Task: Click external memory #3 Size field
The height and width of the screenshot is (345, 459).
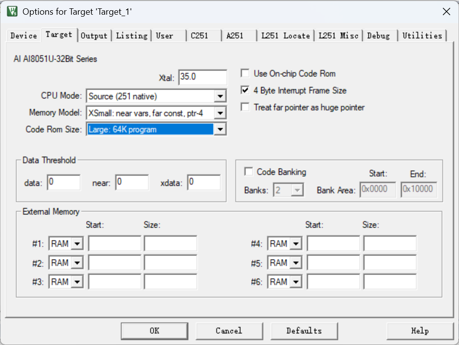Action: point(170,281)
